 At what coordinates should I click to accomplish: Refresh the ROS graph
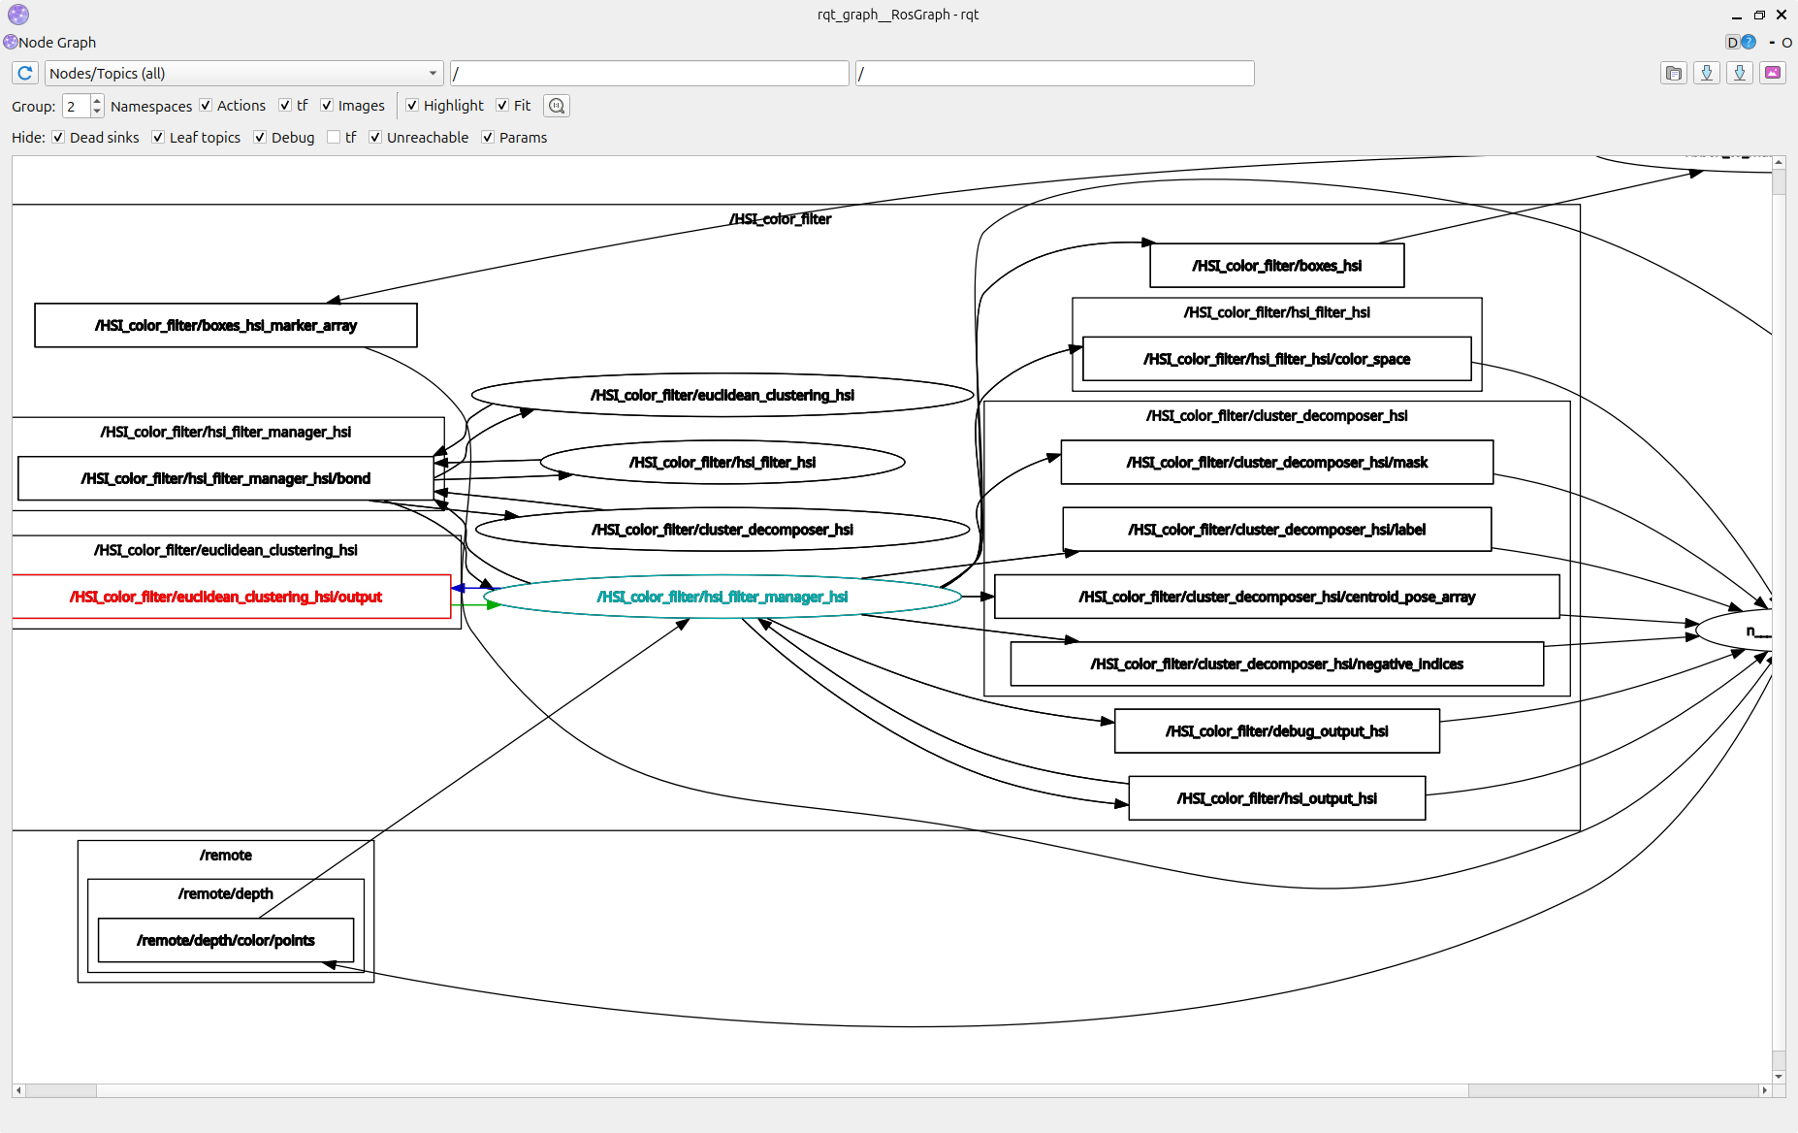click(x=25, y=74)
